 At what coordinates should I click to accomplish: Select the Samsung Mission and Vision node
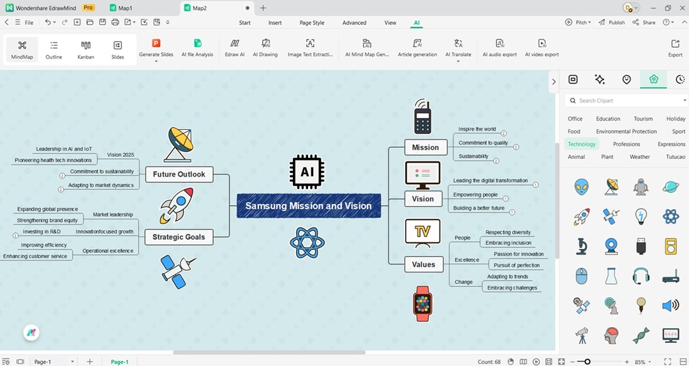[x=309, y=205]
